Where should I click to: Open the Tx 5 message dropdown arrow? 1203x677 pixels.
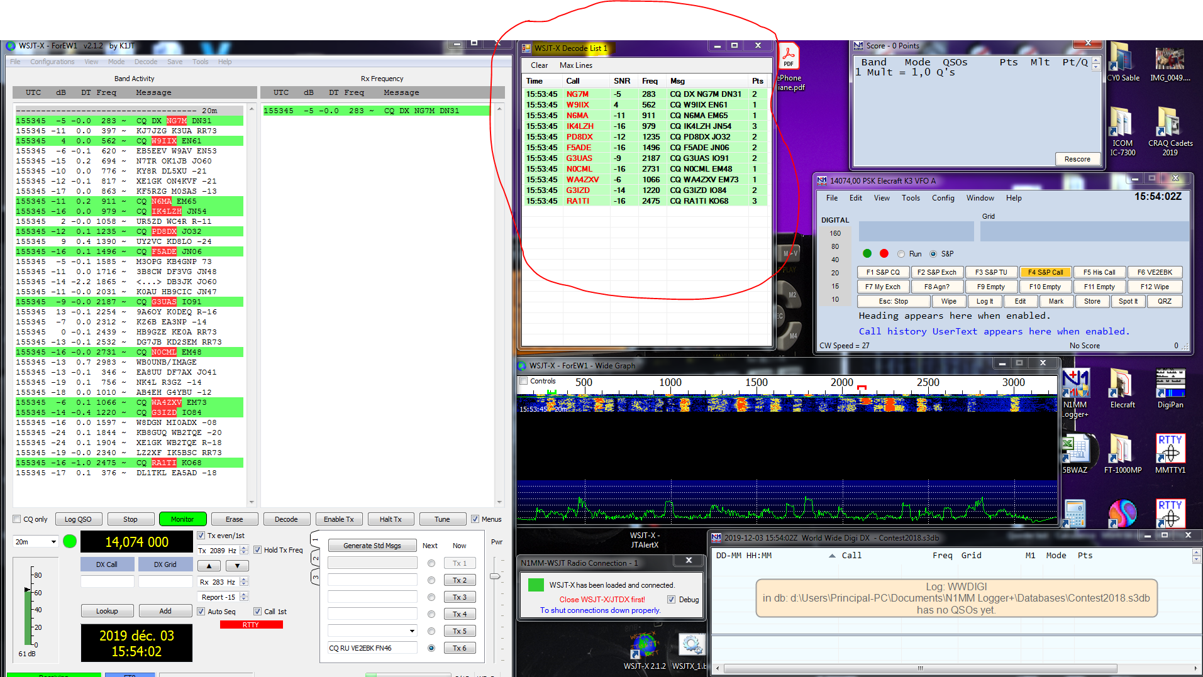412,630
